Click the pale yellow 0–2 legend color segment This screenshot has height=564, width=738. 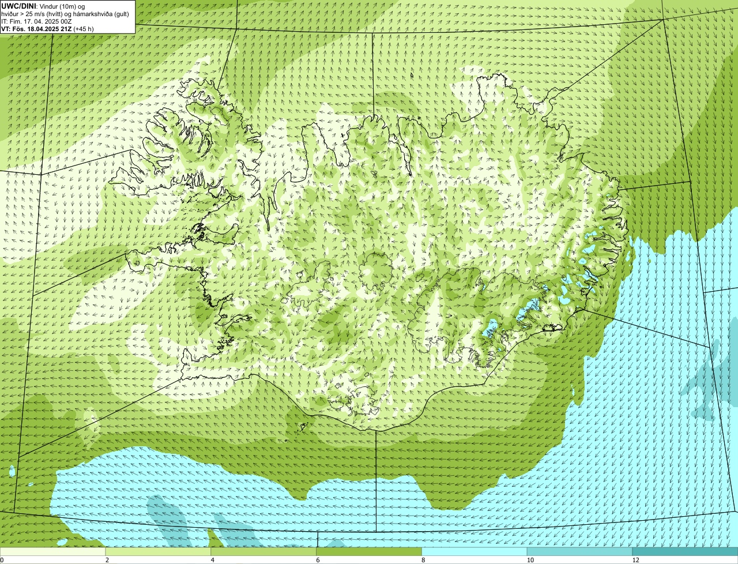[53, 552]
